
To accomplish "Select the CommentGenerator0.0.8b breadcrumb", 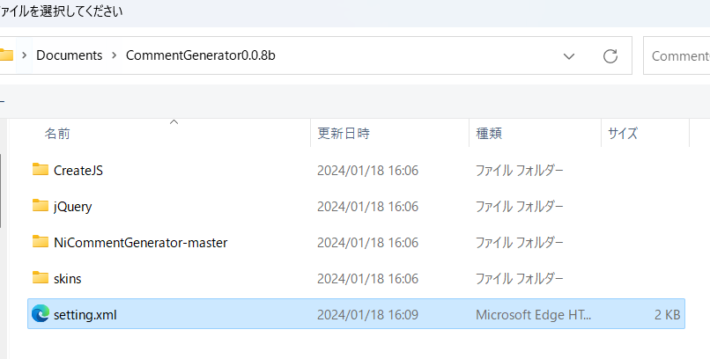I will tap(206, 55).
